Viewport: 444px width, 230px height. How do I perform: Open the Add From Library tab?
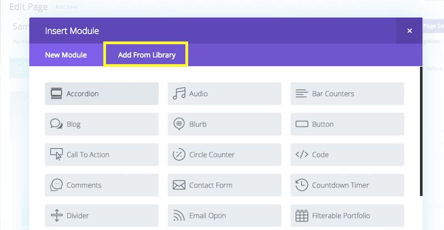tap(147, 55)
